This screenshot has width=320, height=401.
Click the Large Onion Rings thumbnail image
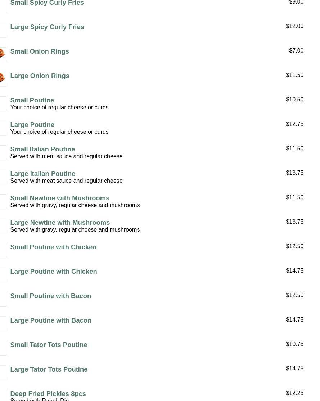pos(3,79)
